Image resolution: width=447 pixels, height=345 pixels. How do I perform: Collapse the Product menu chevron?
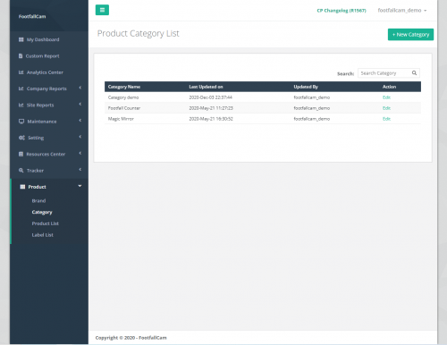click(80, 186)
